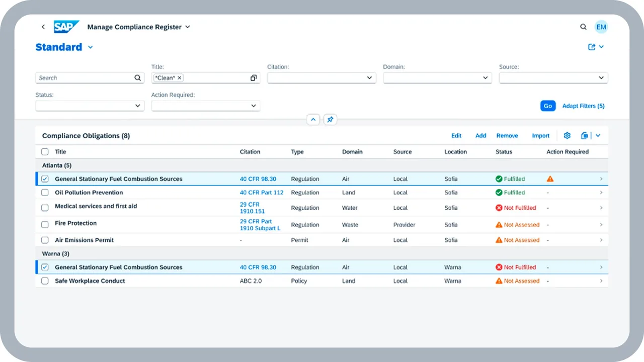Screen dimensions: 644x362
Task: Pin the filter header with the pin icon
Action: point(330,120)
